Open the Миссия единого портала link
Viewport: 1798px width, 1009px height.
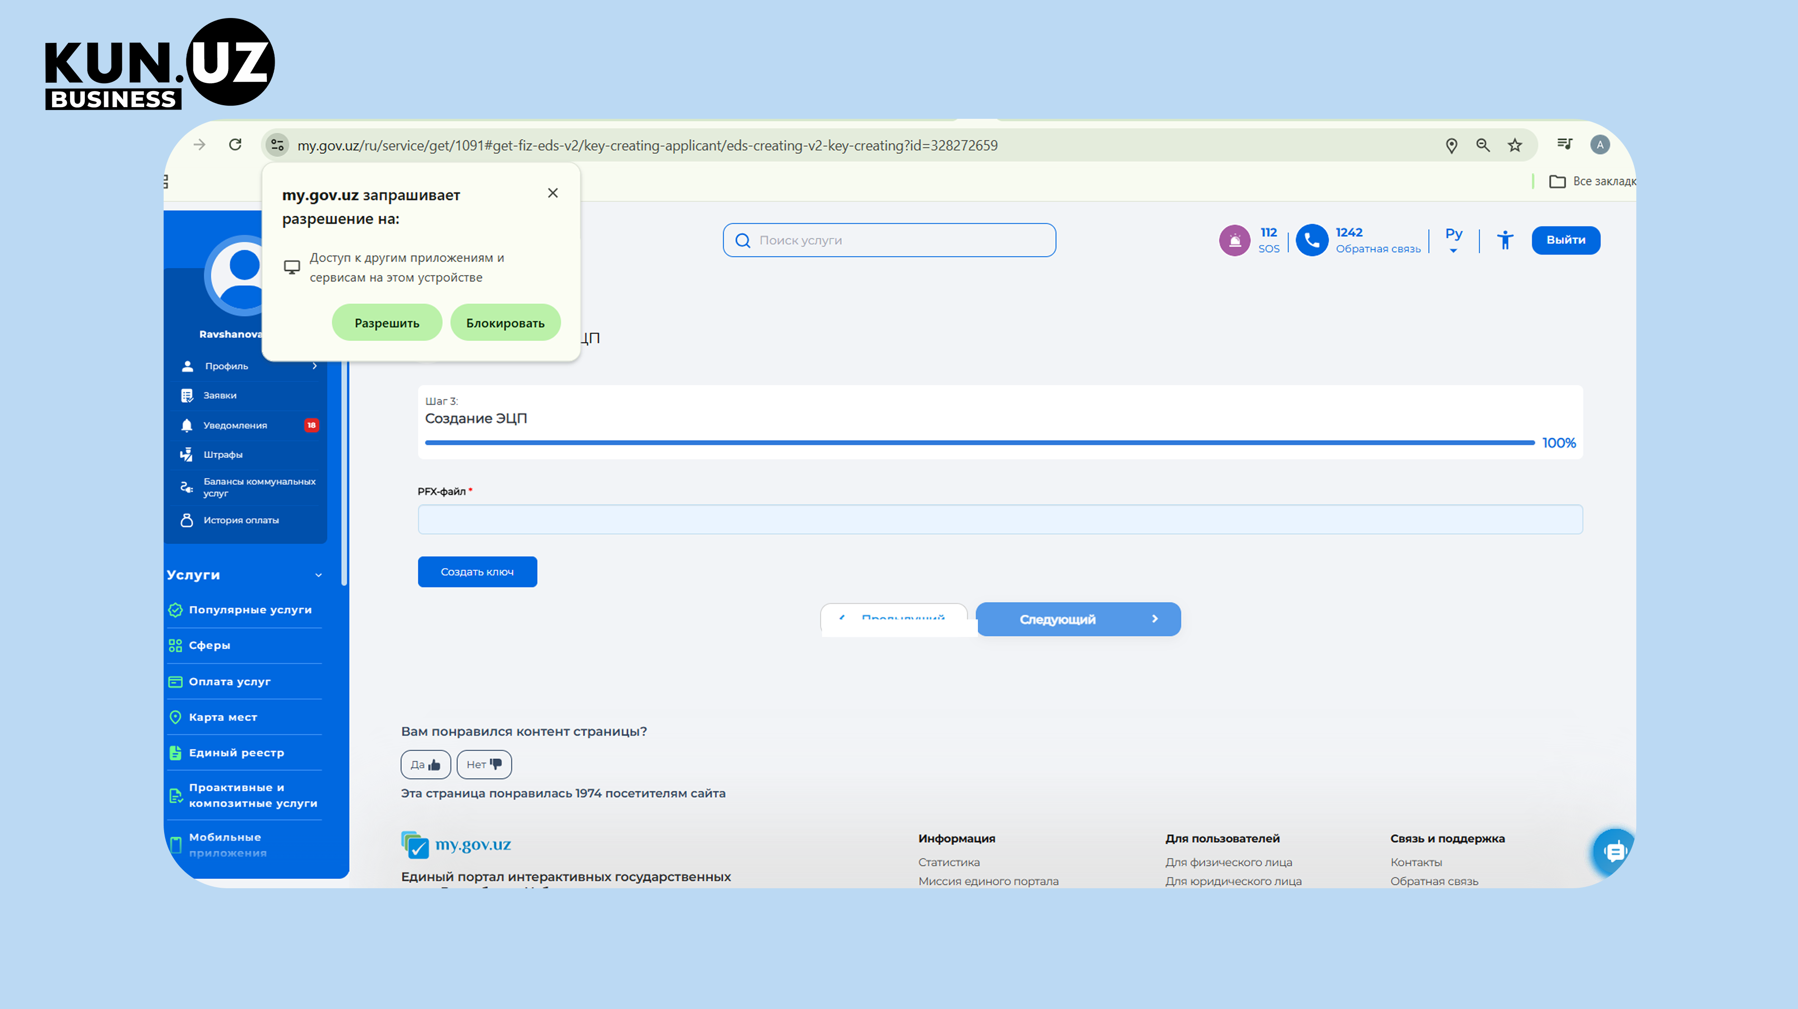click(x=988, y=881)
